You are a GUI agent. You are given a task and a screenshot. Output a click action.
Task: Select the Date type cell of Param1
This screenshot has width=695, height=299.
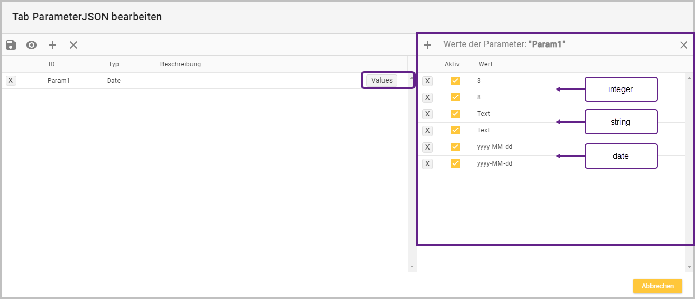click(114, 81)
